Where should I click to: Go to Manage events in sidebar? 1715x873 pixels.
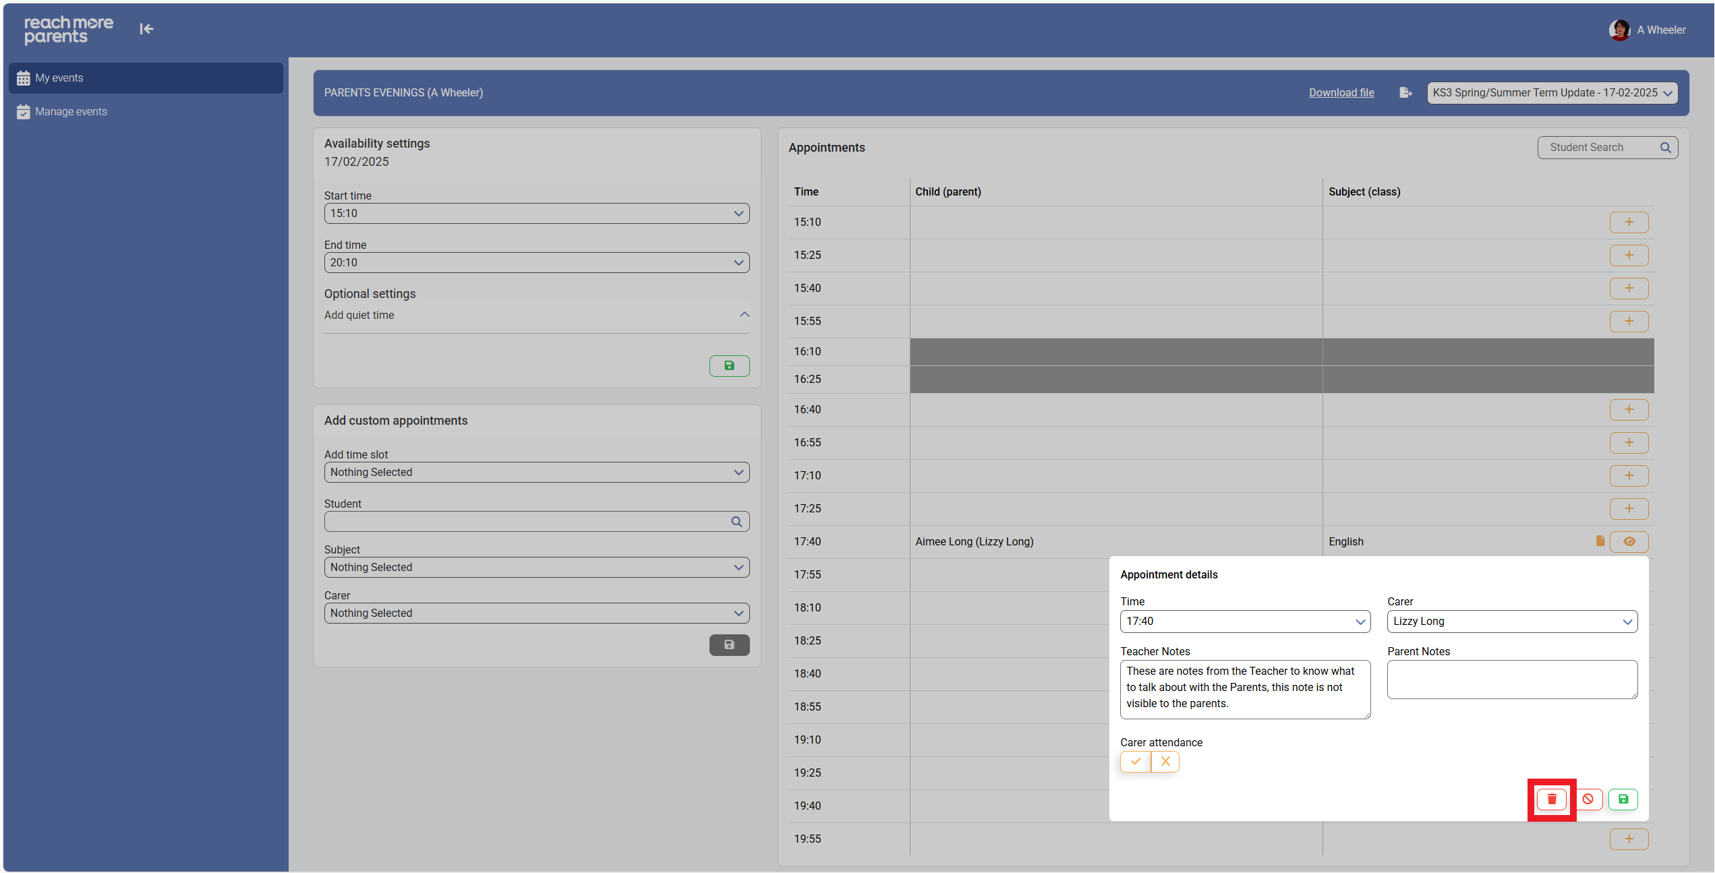point(71,112)
